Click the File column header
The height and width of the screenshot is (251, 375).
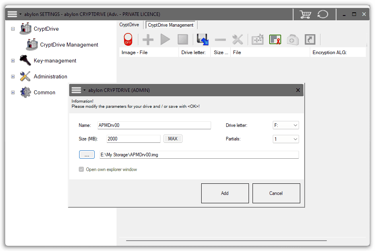[x=270, y=53]
